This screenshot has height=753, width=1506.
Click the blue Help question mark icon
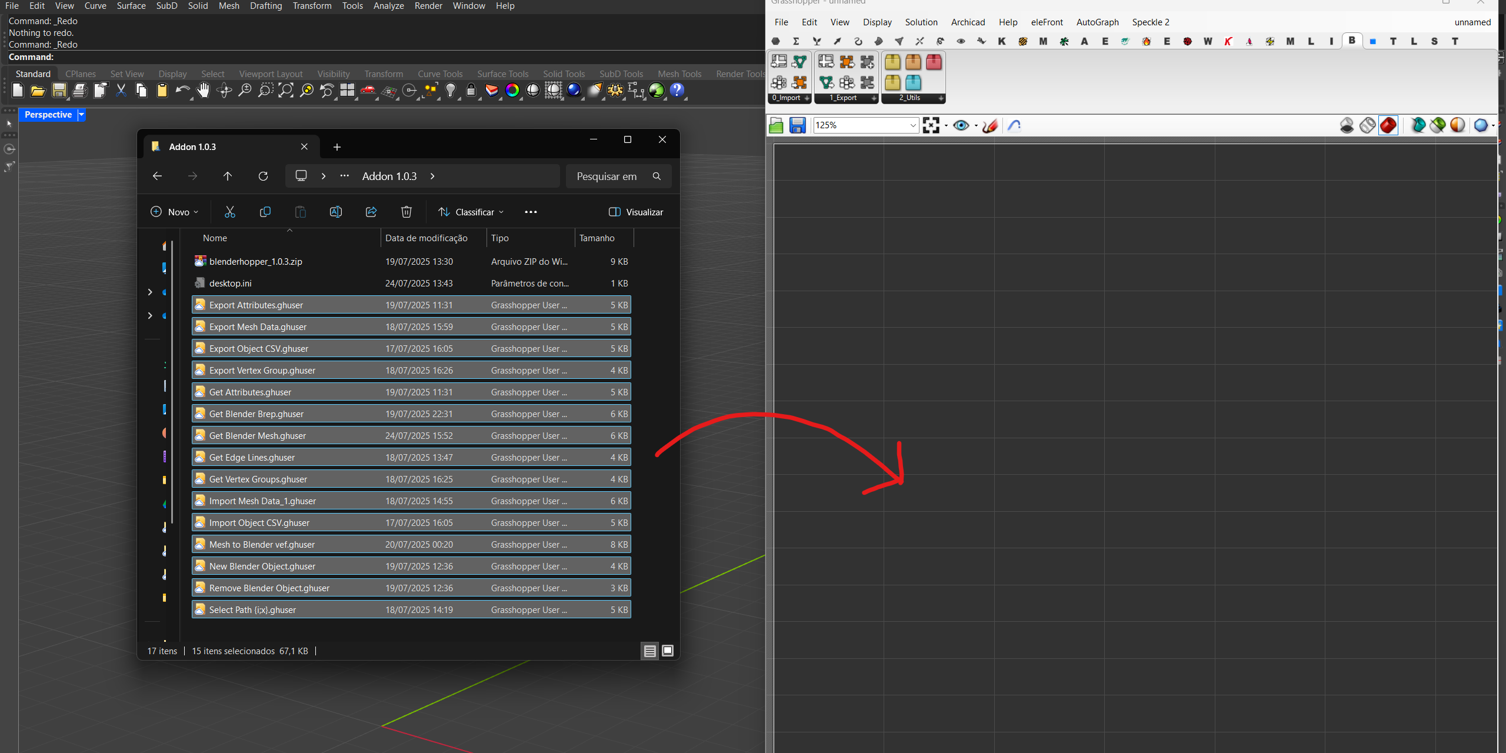tap(677, 91)
